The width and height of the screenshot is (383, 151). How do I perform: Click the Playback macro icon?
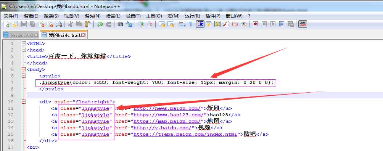click(273, 24)
